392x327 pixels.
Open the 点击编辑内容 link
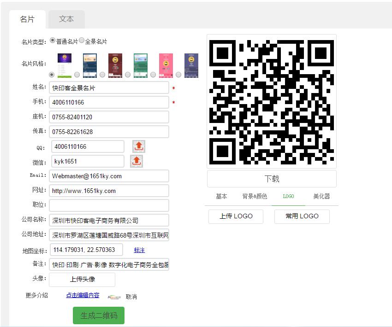(x=83, y=295)
